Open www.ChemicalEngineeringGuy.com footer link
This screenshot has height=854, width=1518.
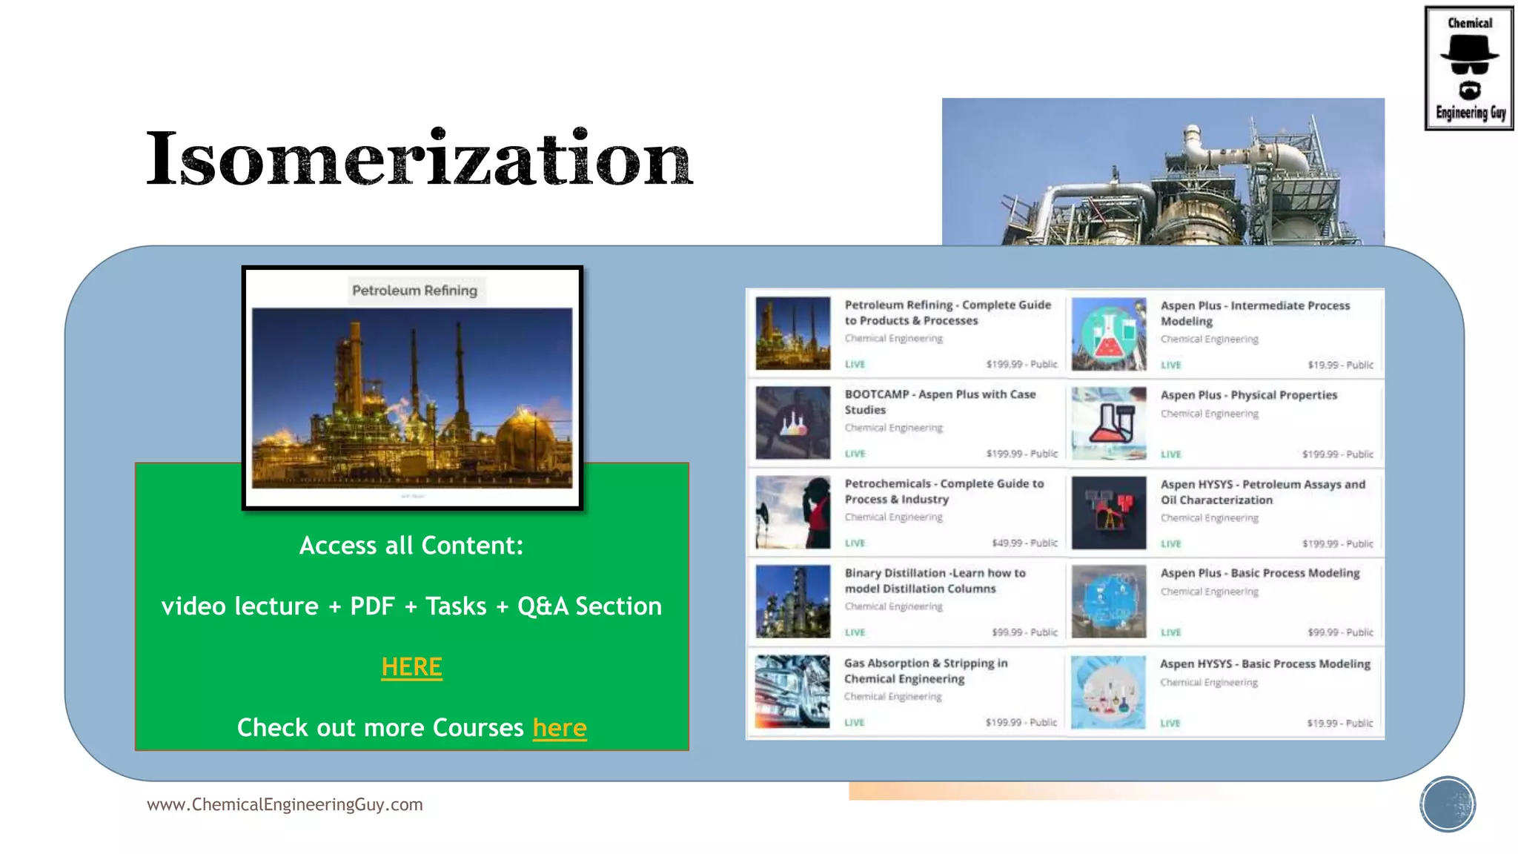(x=285, y=804)
